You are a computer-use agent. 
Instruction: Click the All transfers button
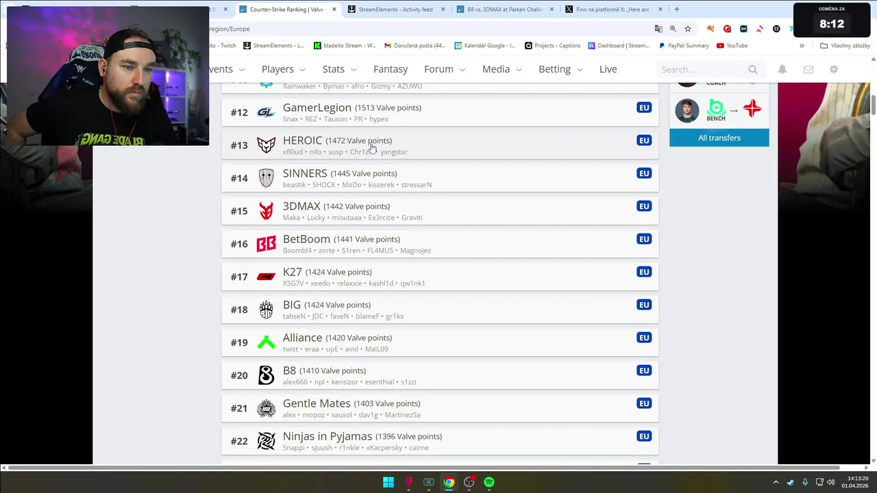[x=719, y=138]
